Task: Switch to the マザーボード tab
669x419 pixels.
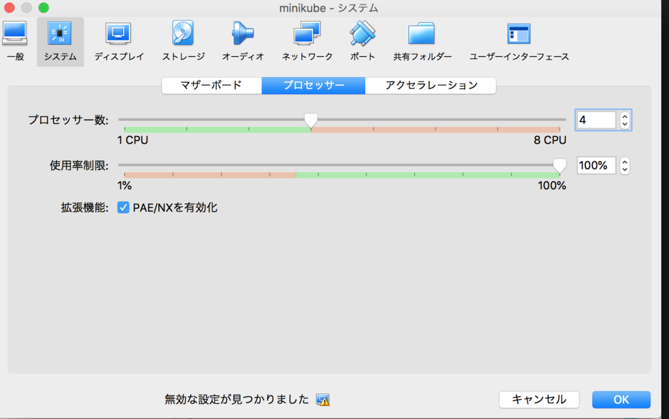Action: 212,86
